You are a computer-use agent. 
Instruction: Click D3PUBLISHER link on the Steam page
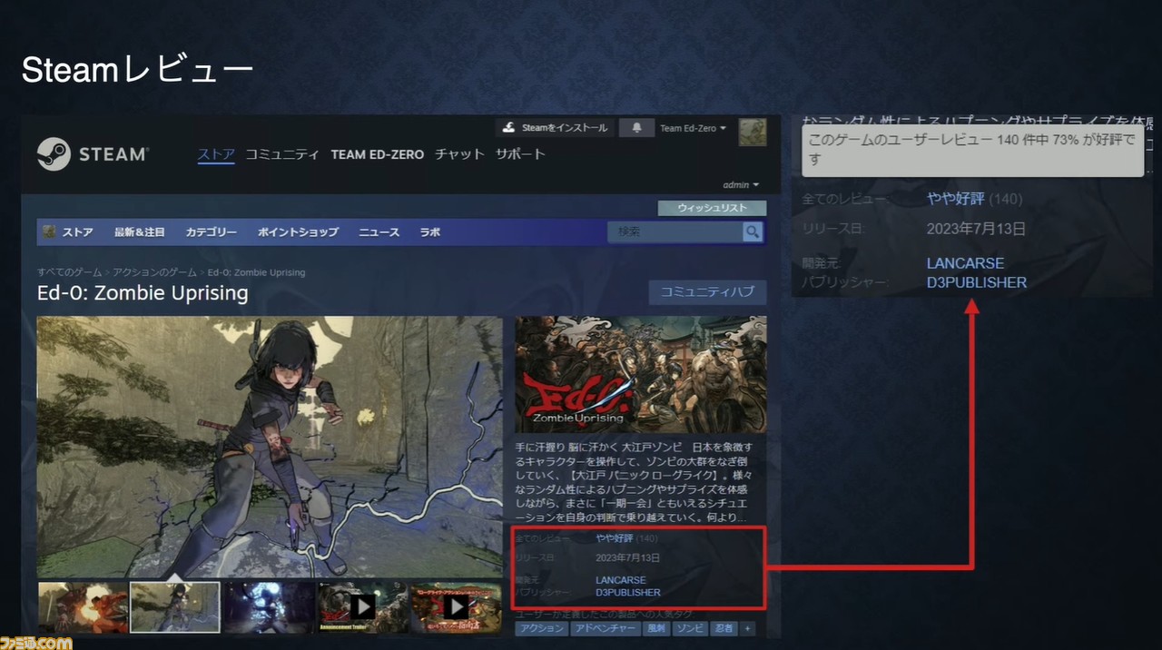click(x=628, y=593)
